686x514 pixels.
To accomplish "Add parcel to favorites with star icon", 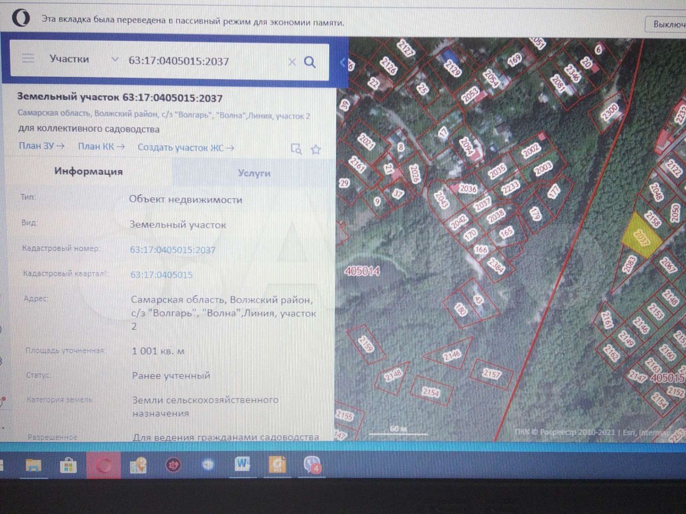I will click(x=316, y=149).
